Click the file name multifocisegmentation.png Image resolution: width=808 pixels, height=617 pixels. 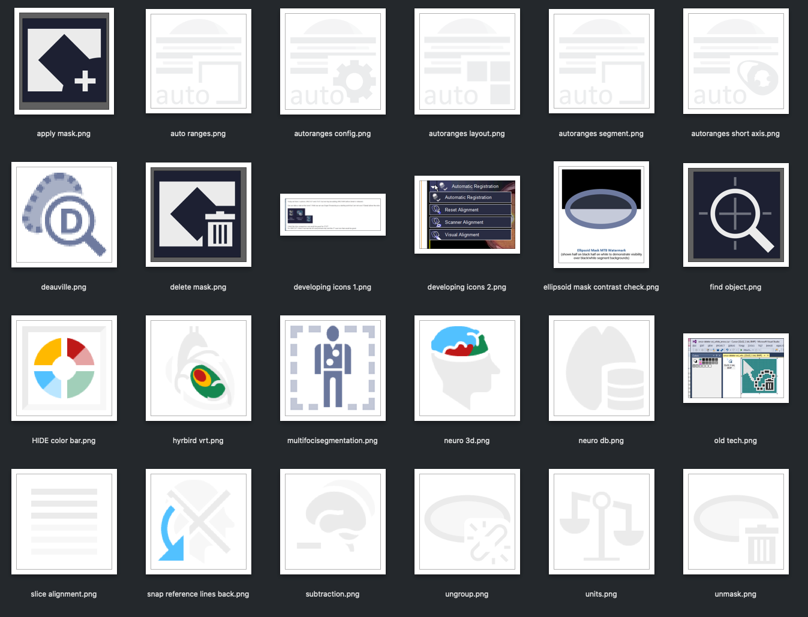(x=332, y=441)
